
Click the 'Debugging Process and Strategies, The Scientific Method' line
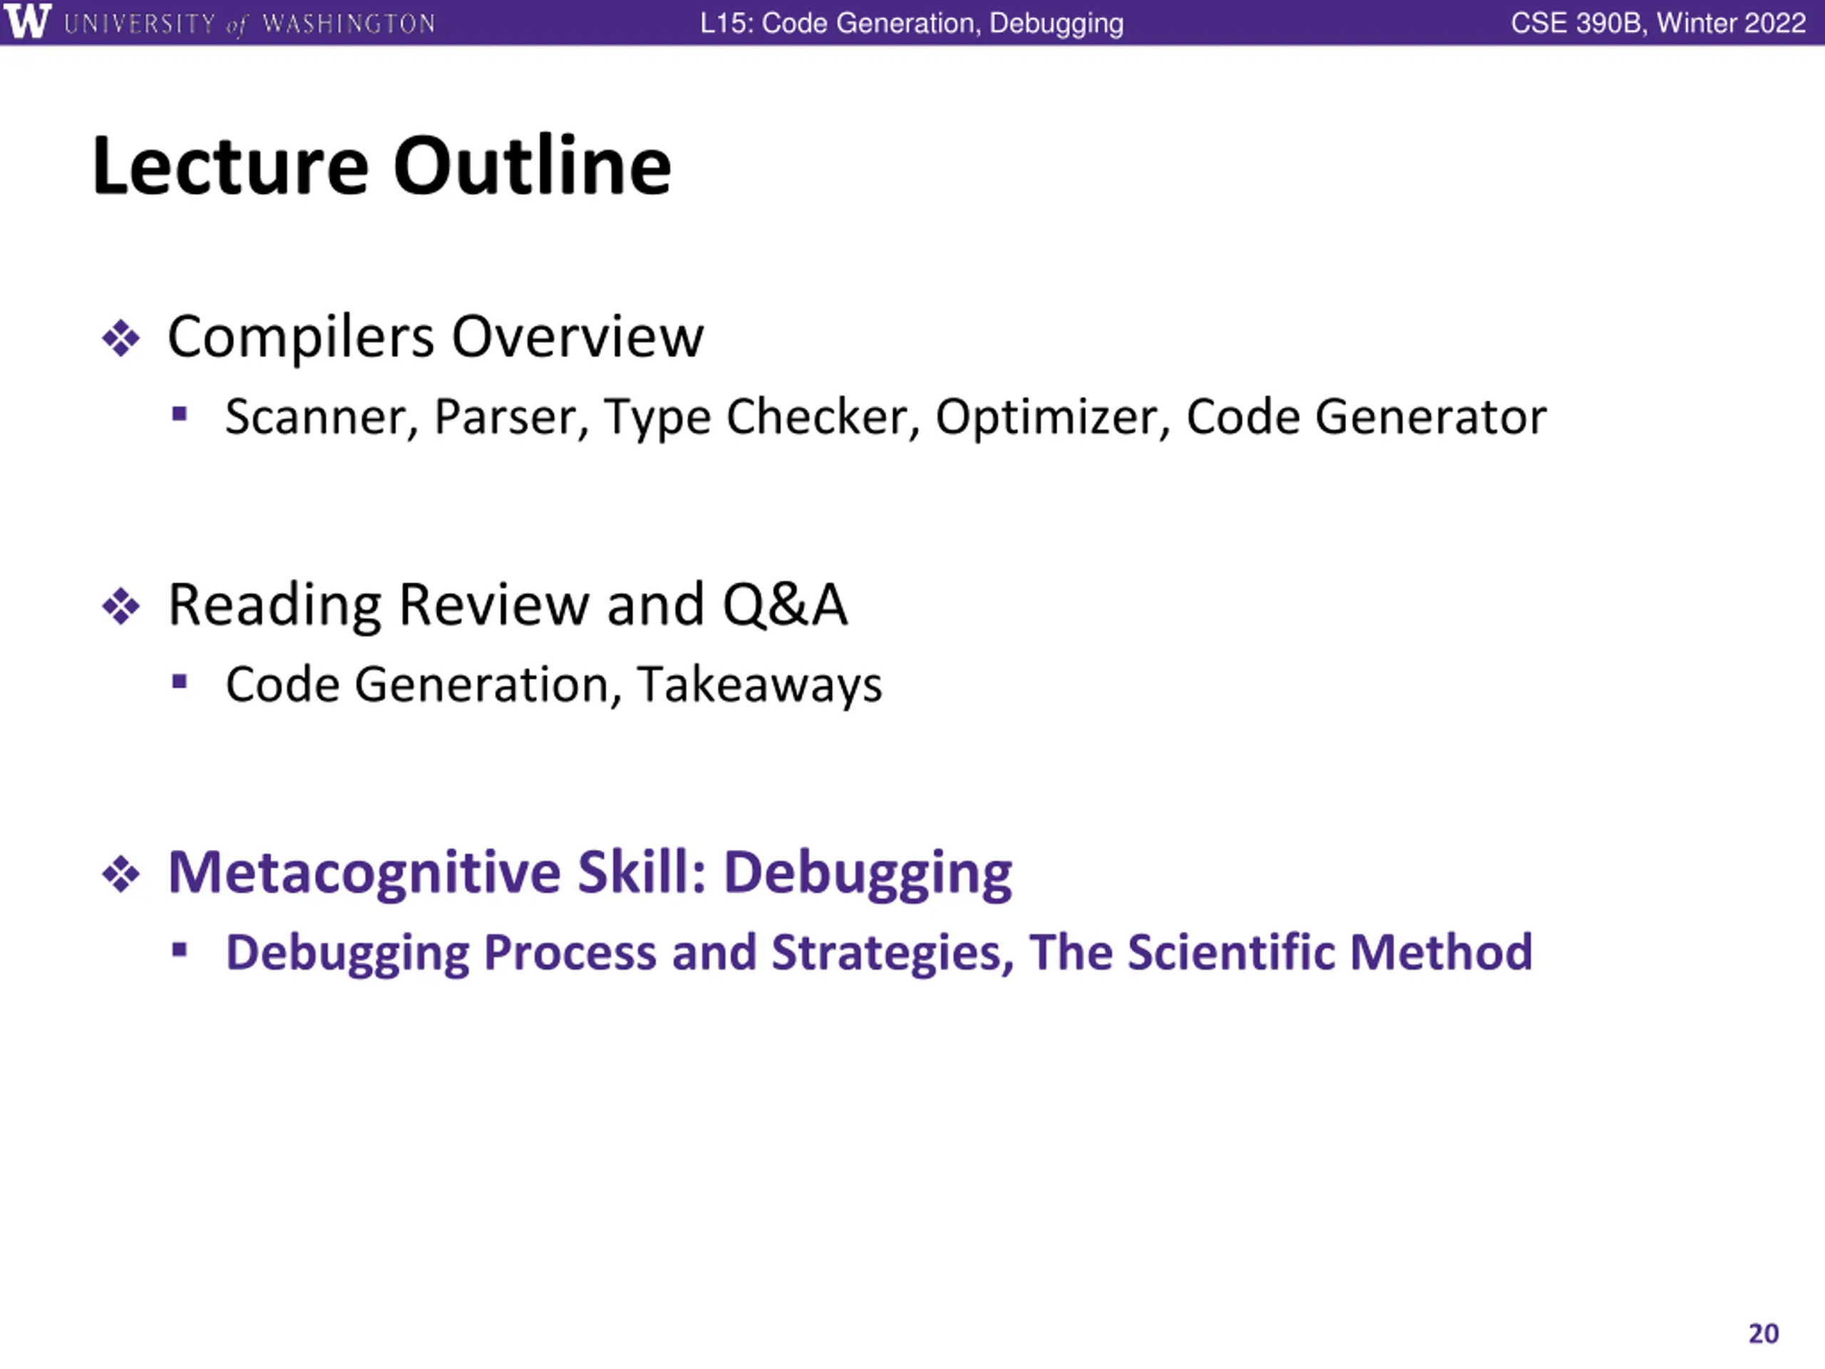(x=880, y=953)
